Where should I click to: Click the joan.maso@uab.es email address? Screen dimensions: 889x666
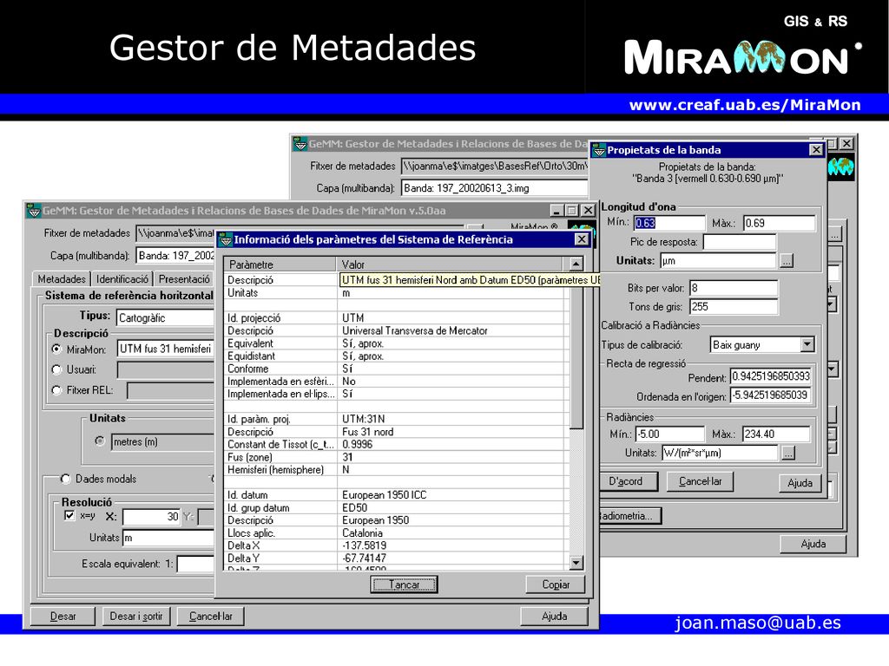(757, 623)
